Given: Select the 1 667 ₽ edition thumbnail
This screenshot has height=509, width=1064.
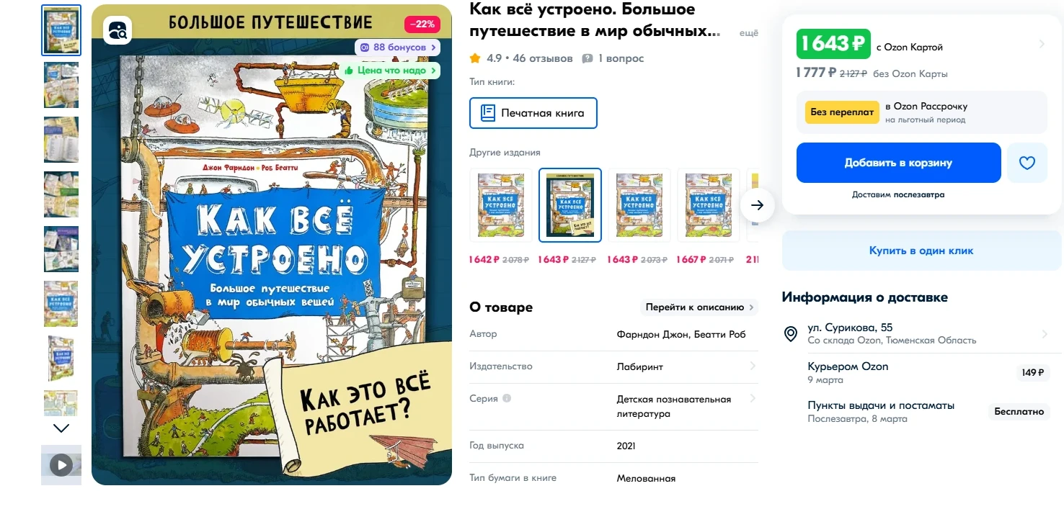Looking at the screenshot, I should coord(709,205).
